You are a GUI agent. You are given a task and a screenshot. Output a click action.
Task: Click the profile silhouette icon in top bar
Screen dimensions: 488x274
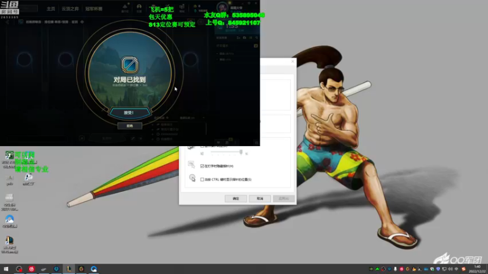pyautogui.click(x=139, y=8)
